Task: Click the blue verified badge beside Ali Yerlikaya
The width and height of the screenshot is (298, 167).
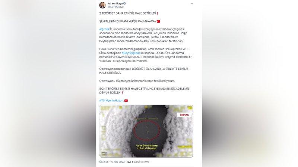Action: coord(124,3)
